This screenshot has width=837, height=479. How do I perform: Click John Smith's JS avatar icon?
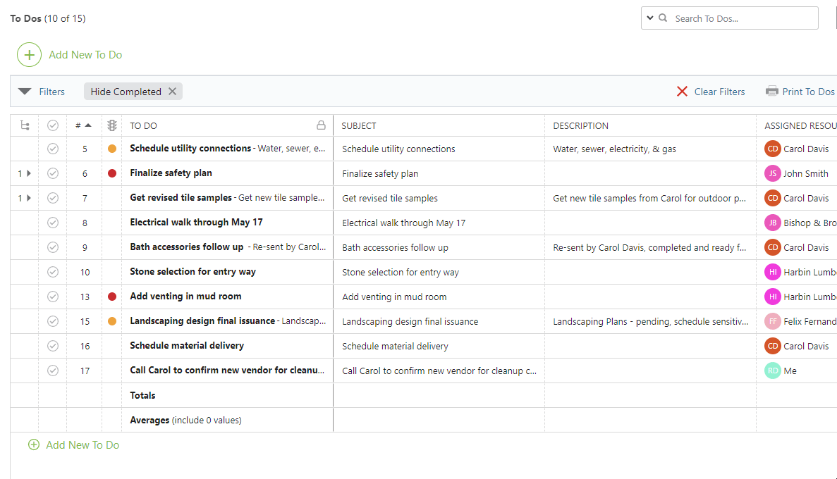773,173
